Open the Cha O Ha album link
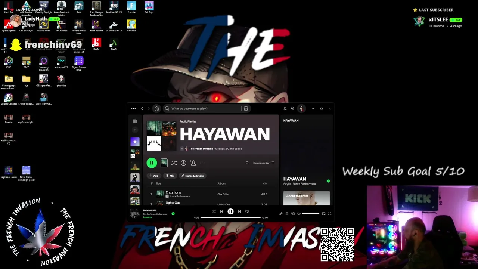 click(x=223, y=194)
